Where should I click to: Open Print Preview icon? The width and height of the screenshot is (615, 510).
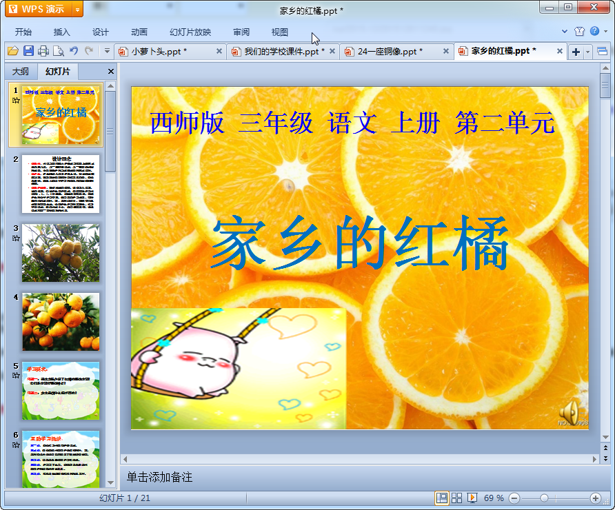59,51
